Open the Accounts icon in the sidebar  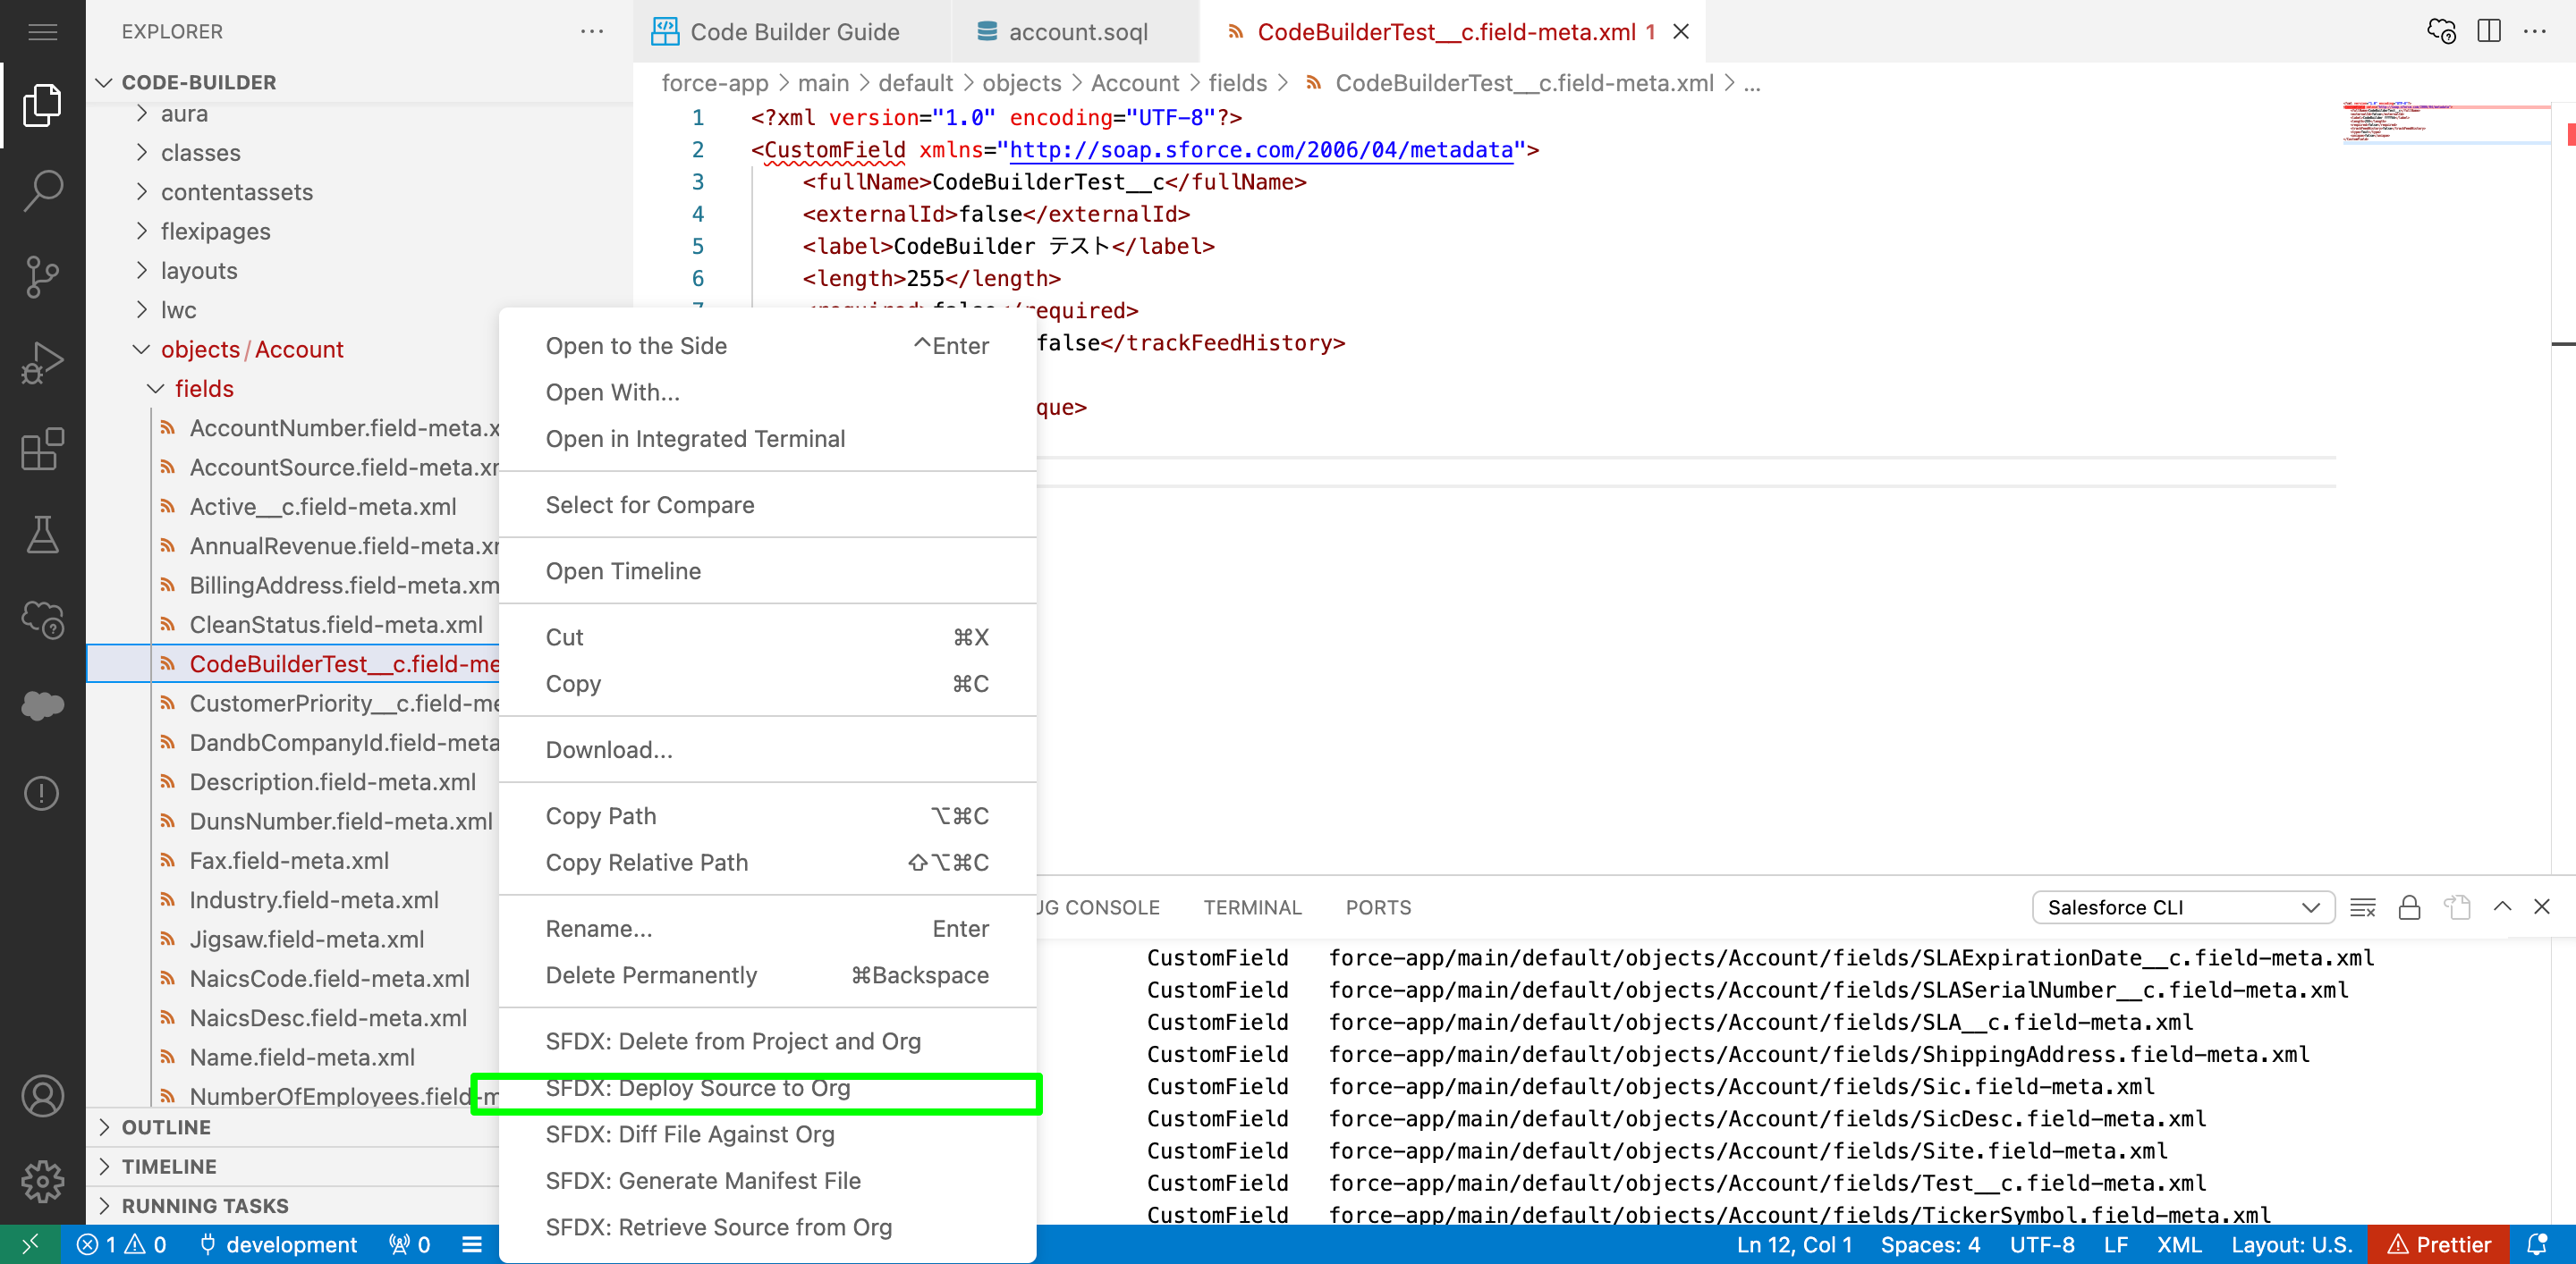pos(43,1095)
